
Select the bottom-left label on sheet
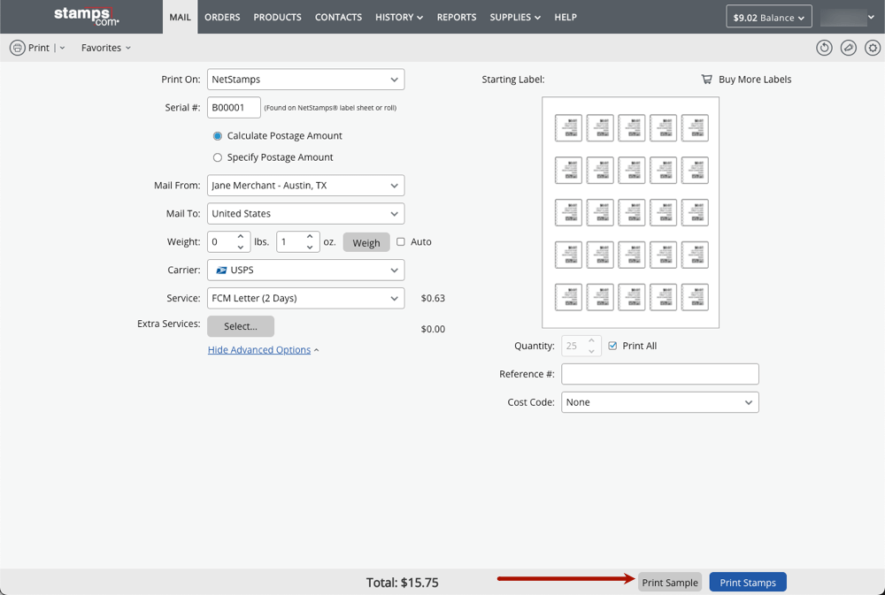568,297
